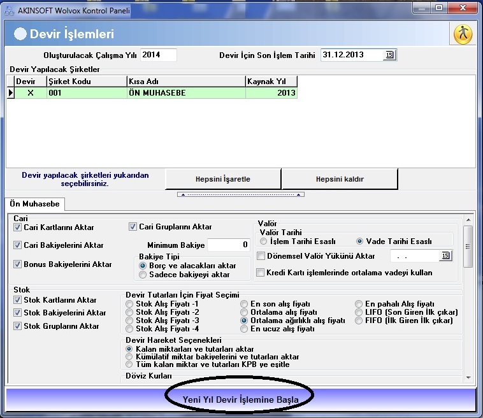
Task: Click the Şirket Kodu column header
Action: [x=87, y=82]
